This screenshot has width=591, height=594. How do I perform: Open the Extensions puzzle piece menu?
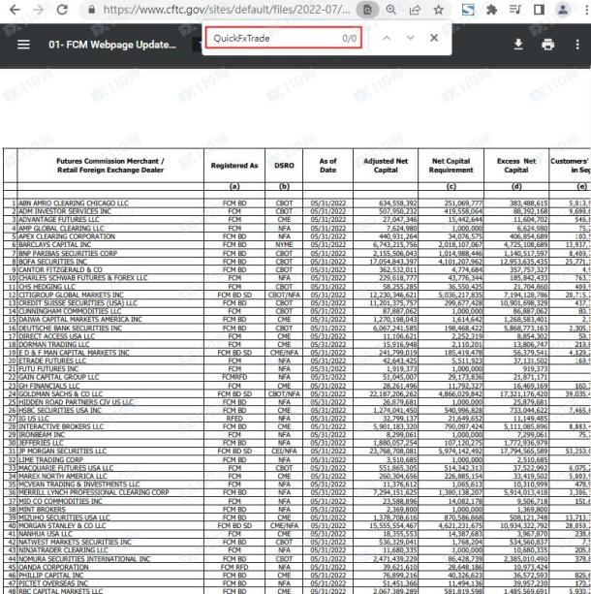(x=492, y=10)
